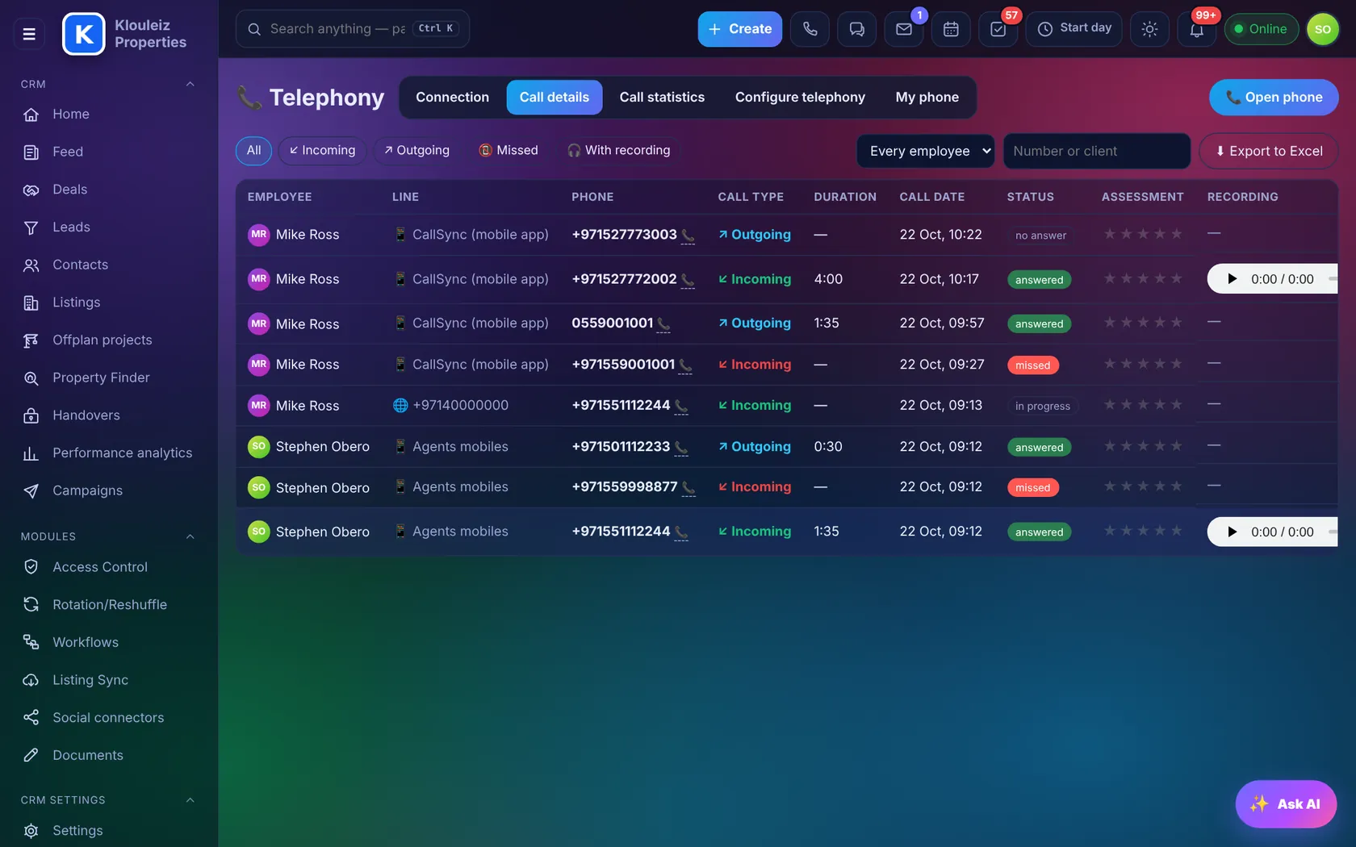Viewport: 1356px width, 847px height.
Task: Collapse the CRM sidebar section
Action: [190, 84]
